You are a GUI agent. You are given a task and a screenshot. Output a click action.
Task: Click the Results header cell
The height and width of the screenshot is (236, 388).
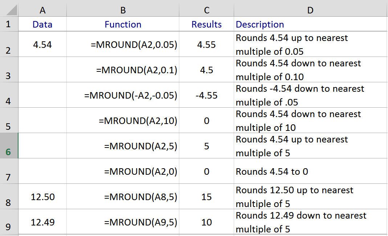(x=207, y=24)
